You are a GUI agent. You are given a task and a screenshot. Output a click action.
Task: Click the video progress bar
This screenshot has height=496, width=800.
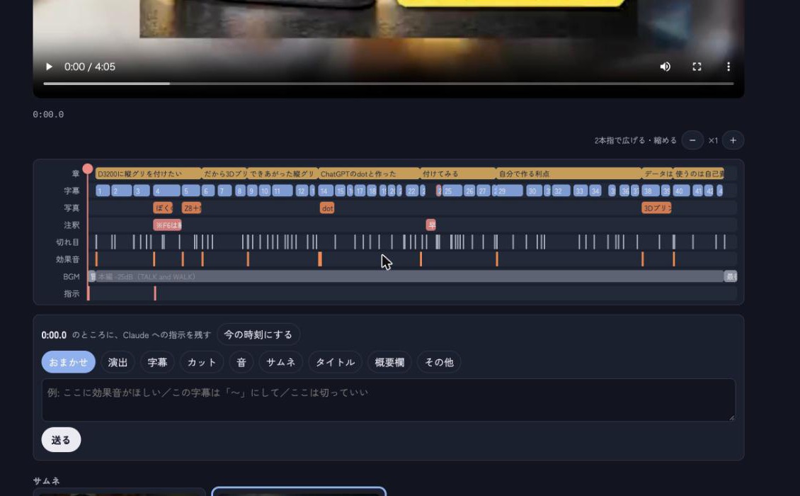pyautogui.click(x=389, y=84)
